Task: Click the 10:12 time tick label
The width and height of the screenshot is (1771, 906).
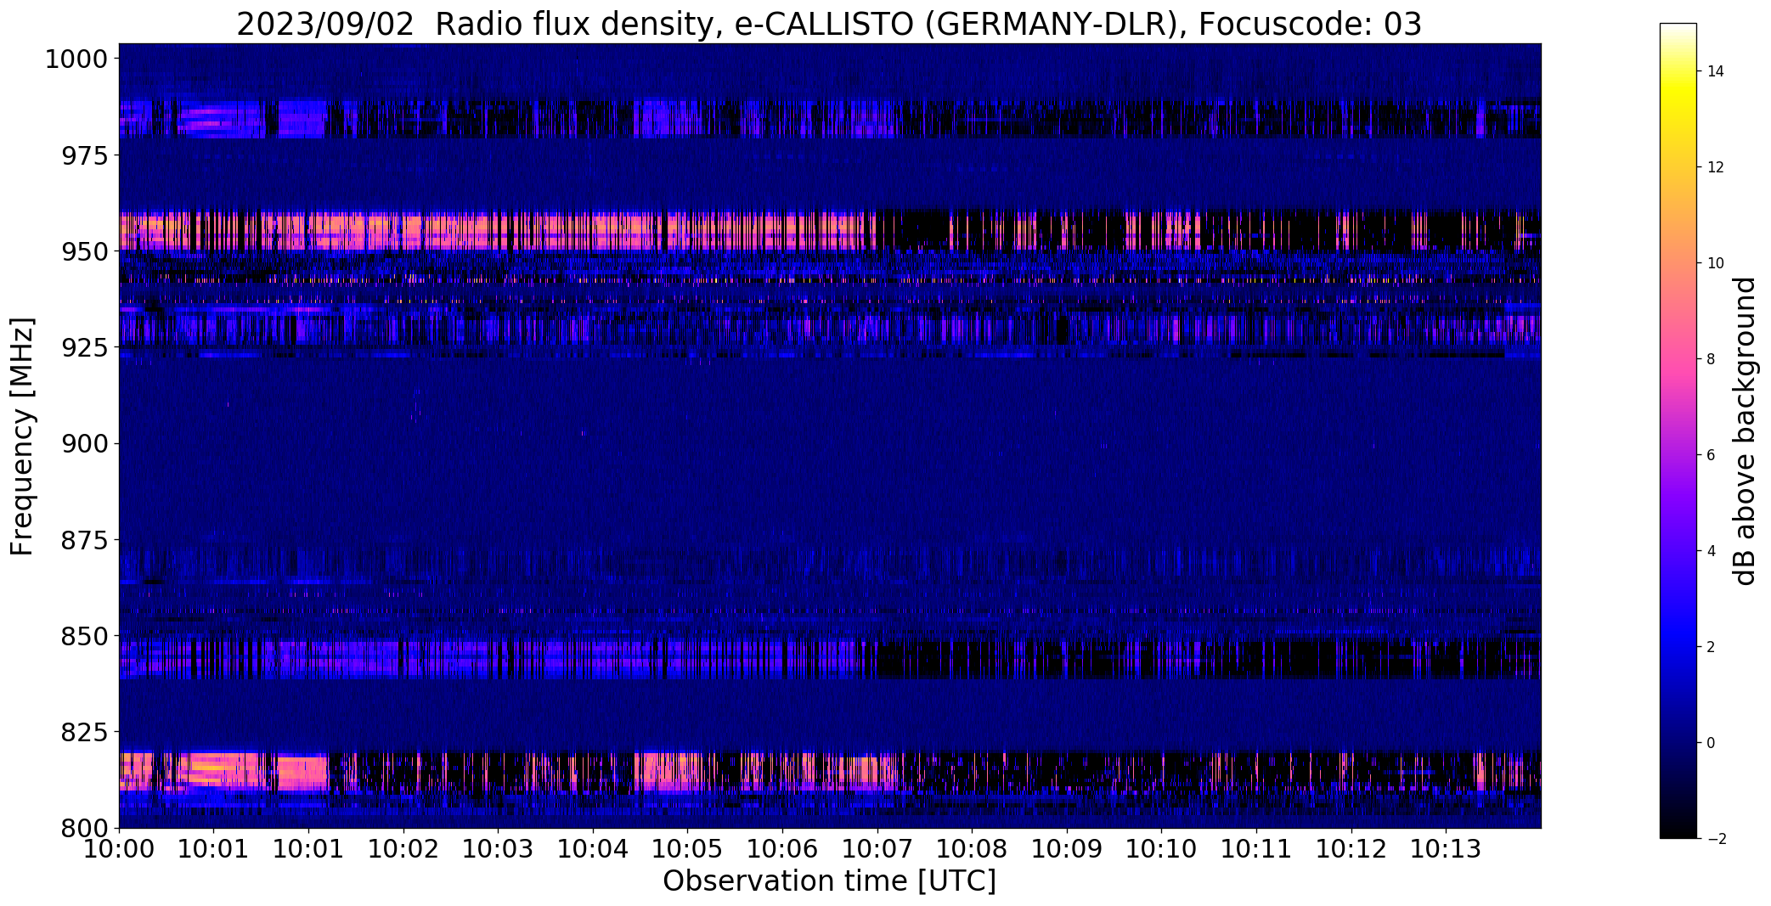Action: [x=1351, y=849]
